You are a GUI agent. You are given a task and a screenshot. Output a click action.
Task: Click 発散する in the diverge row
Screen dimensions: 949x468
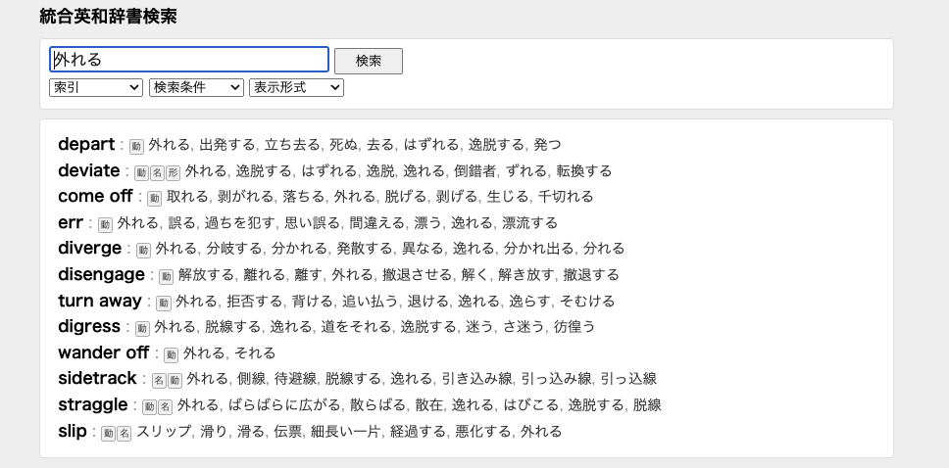pyautogui.click(x=365, y=249)
